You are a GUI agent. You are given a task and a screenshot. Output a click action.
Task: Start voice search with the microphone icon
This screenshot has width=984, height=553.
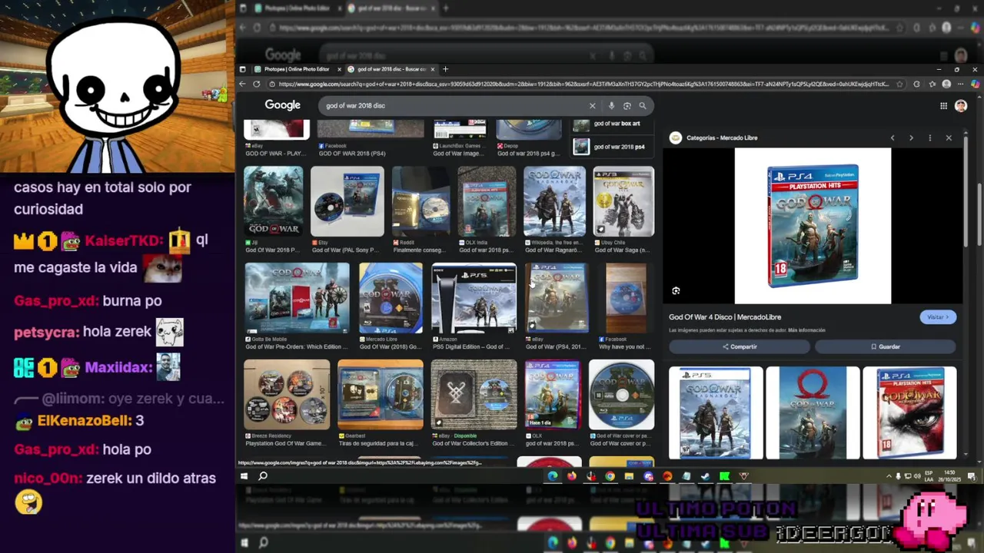click(x=611, y=106)
